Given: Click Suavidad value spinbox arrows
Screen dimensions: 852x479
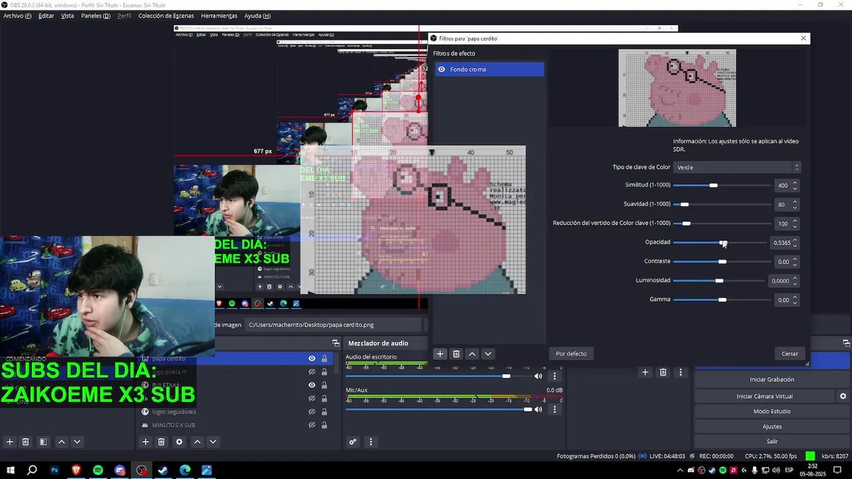Looking at the screenshot, I should [x=795, y=205].
